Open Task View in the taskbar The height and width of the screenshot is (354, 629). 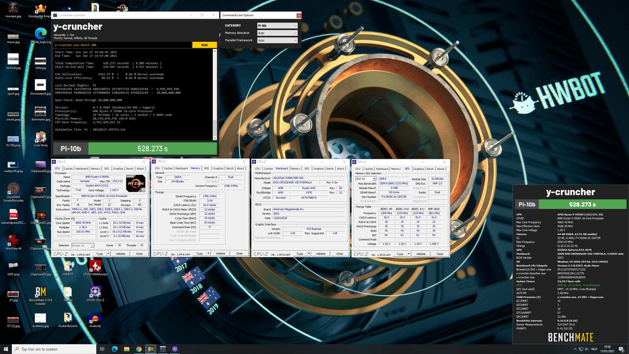pyautogui.click(x=102, y=349)
